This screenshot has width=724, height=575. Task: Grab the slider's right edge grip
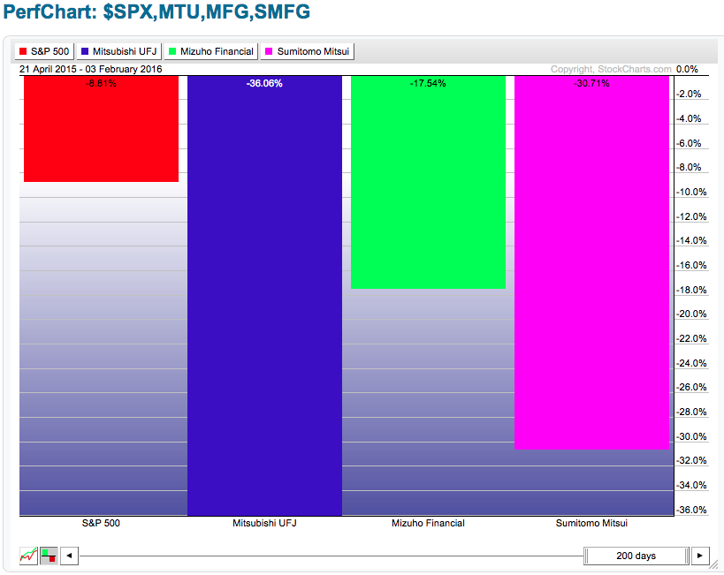[687, 556]
